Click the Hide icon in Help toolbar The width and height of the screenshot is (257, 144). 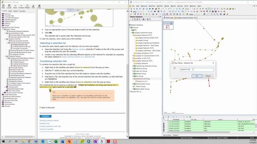click(x=3, y=6)
